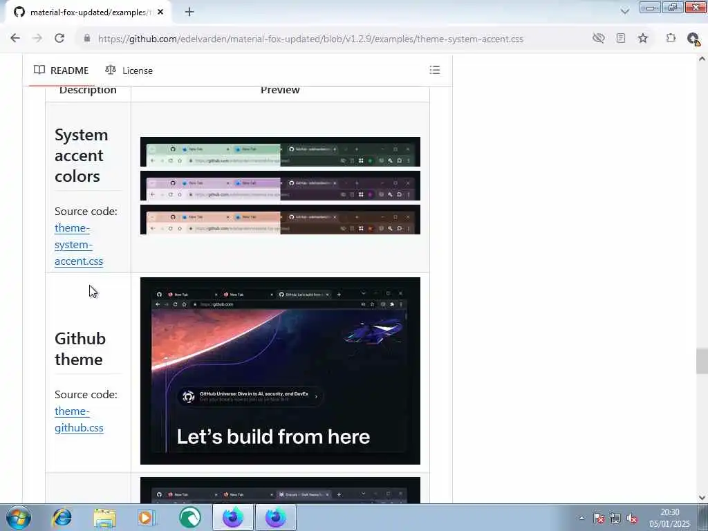The height and width of the screenshot is (531, 708).
Task: Open the Github theme preview screenshot
Action: (280, 371)
